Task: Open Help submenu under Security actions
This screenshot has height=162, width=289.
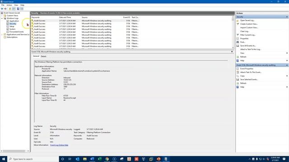Action: (x=242, y=61)
